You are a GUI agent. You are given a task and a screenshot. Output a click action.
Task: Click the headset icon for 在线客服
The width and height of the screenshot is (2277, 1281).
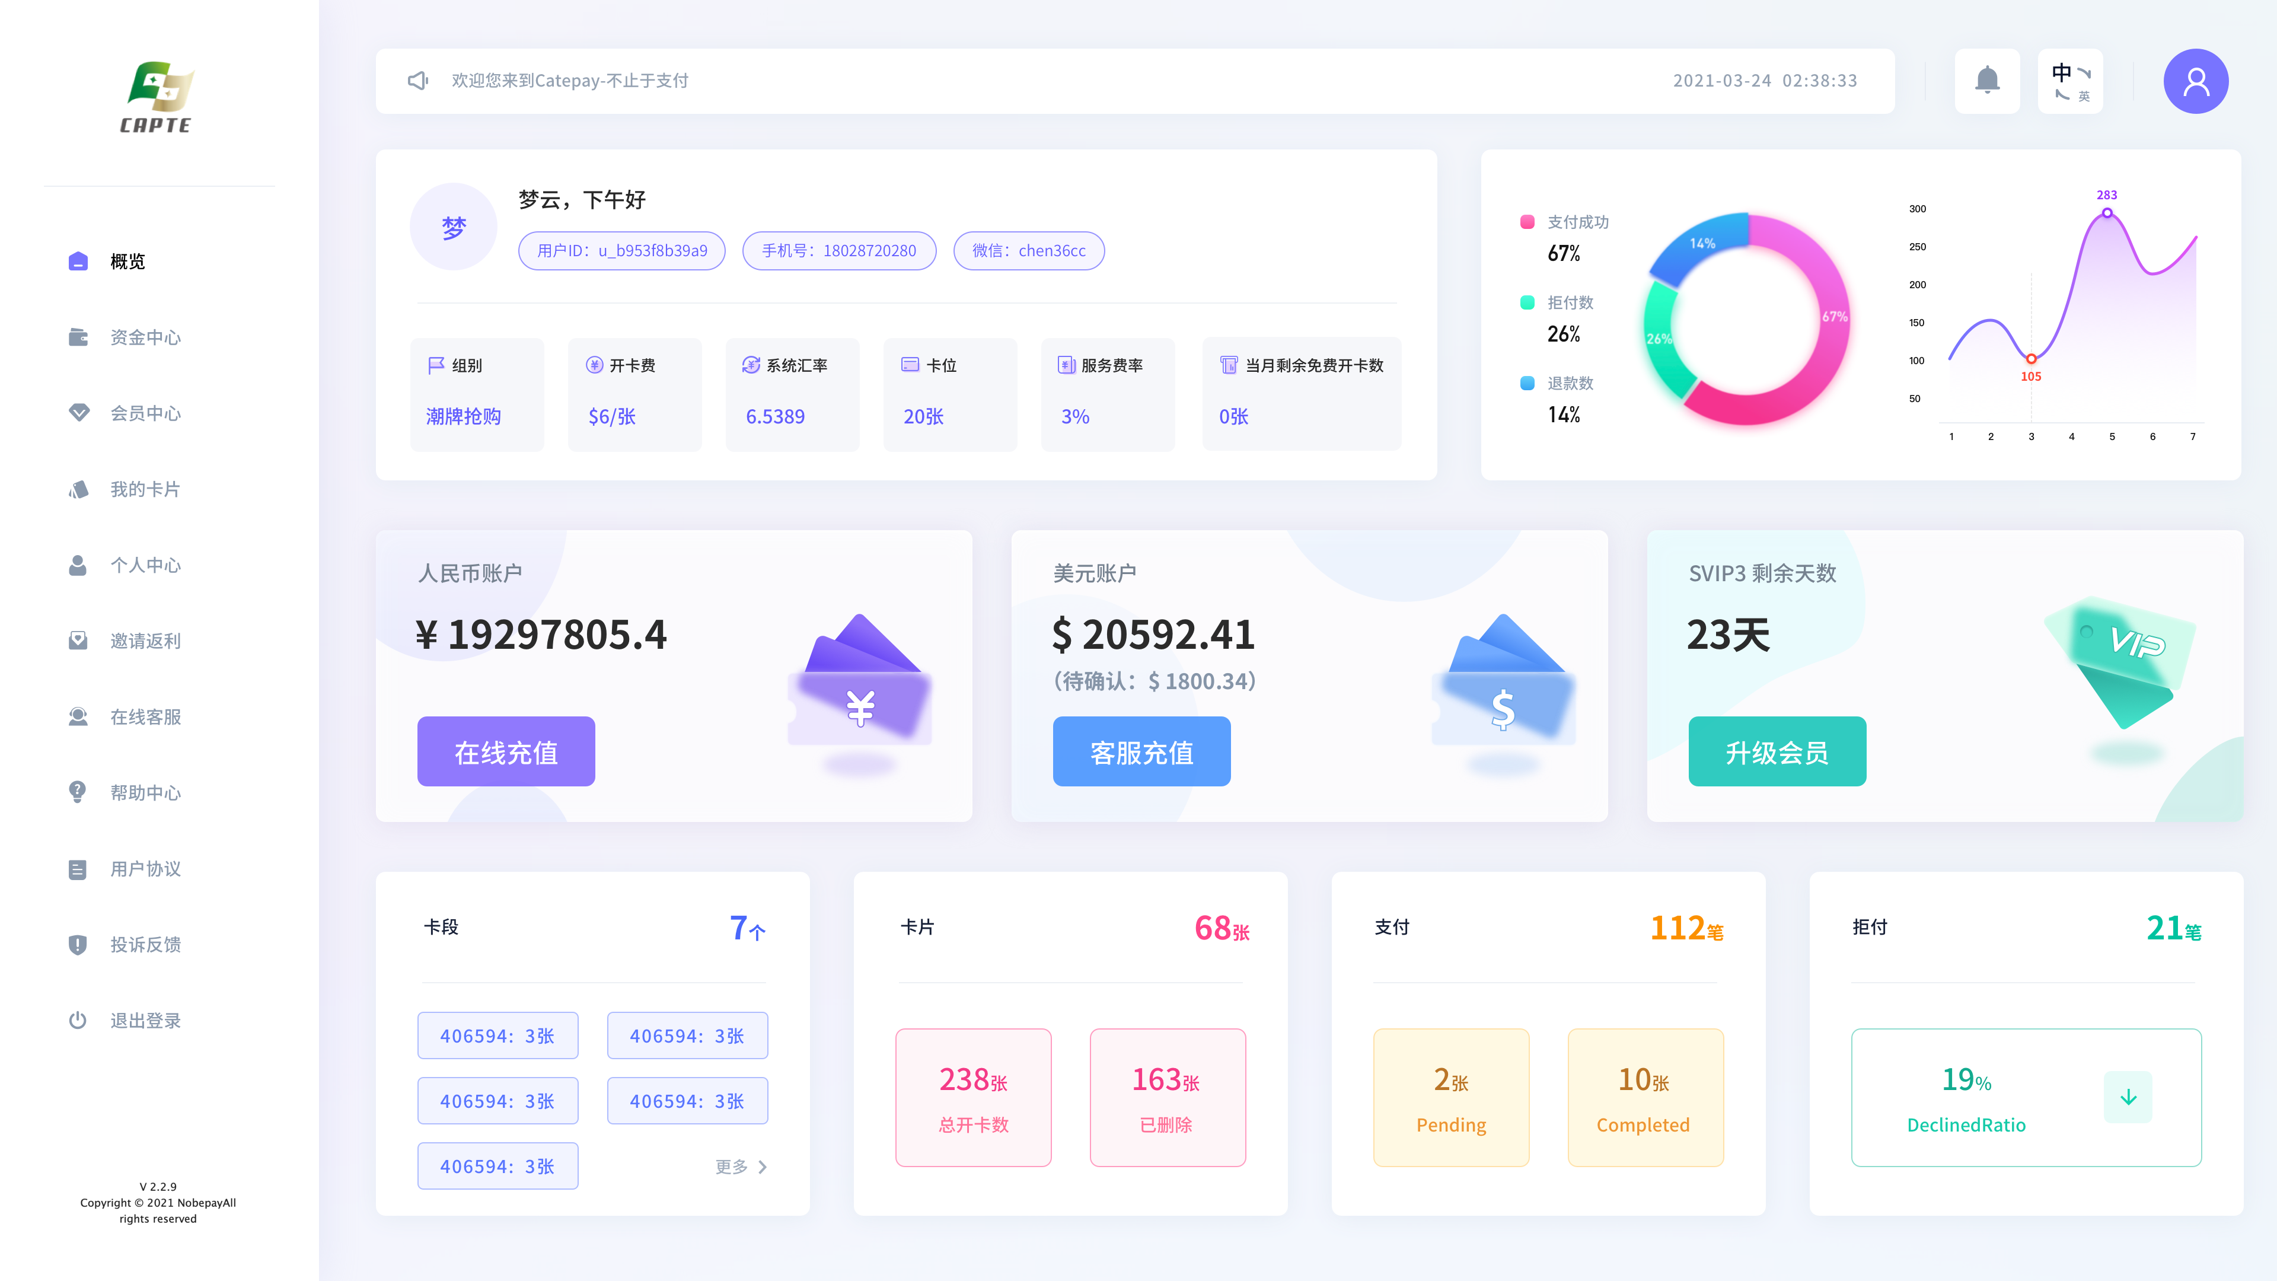[x=78, y=716]
